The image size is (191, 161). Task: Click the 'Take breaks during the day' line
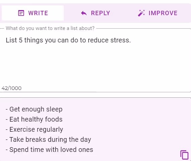point(48,139)
